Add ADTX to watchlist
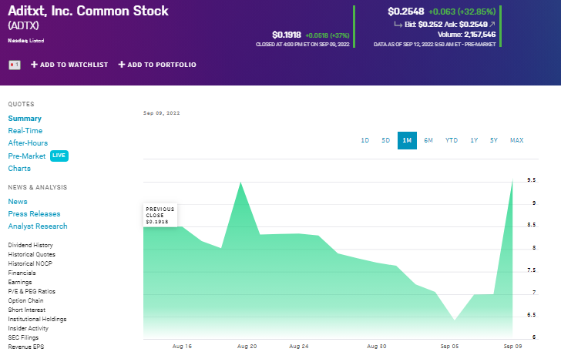This screenshot has height=362, width=561. click(69, 65)
